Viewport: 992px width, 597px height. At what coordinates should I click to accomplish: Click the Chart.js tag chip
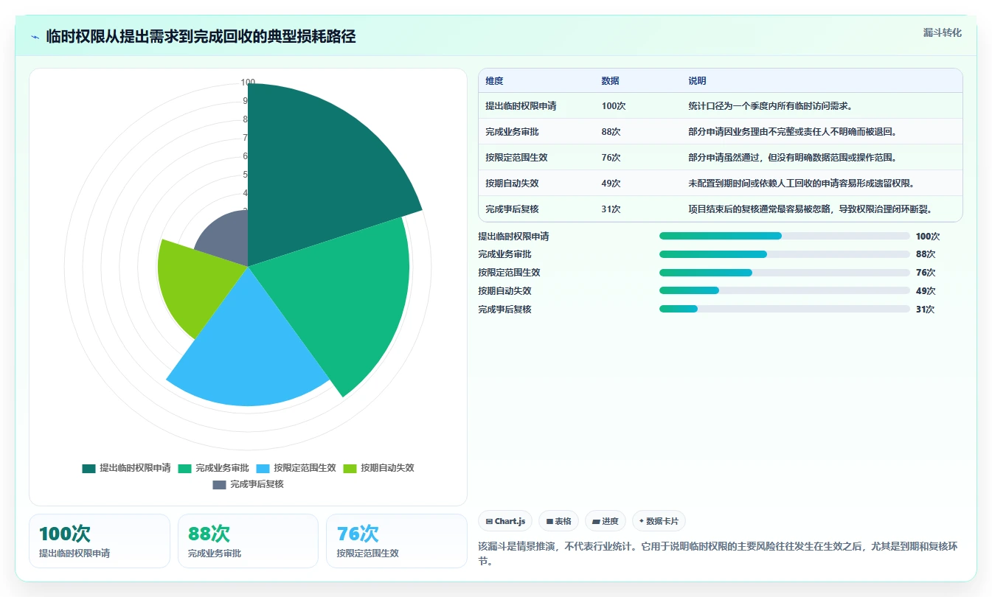coord(505,521)
